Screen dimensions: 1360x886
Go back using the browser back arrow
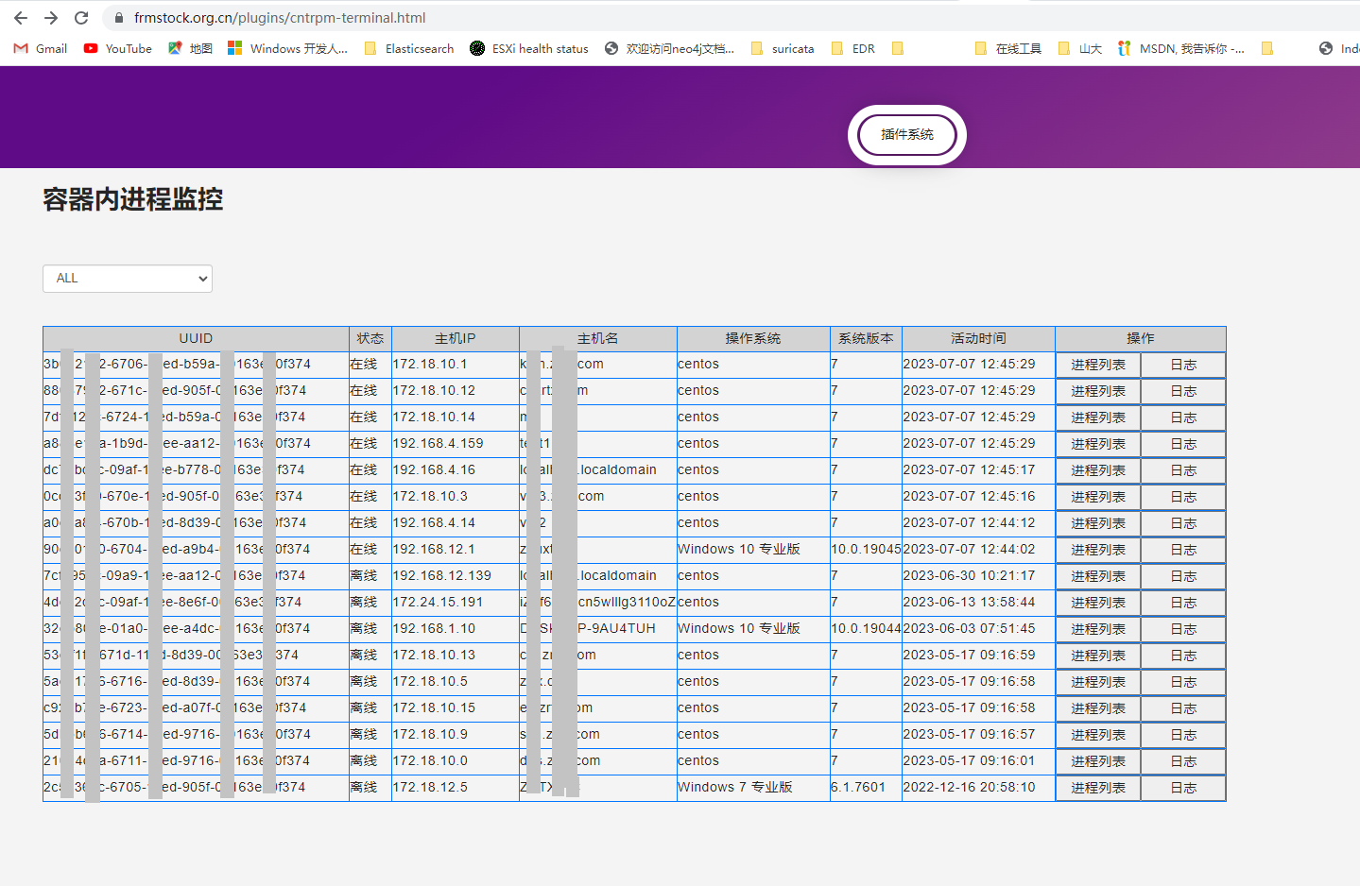pos(21,18)
